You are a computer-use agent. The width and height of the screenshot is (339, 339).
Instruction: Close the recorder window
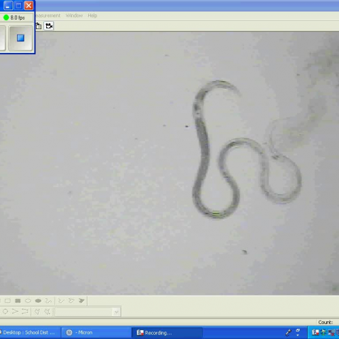28,5
